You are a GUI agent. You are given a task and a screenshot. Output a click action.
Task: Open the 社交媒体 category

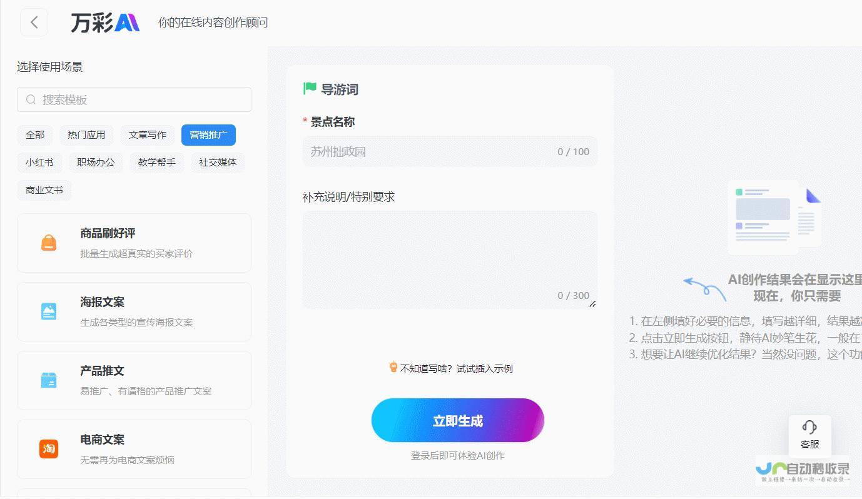(218, 163)
